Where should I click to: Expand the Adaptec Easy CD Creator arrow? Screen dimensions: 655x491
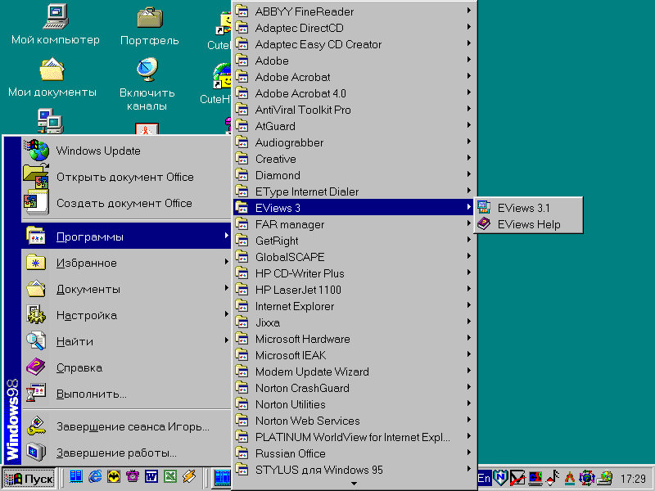(x=469, y=43)
